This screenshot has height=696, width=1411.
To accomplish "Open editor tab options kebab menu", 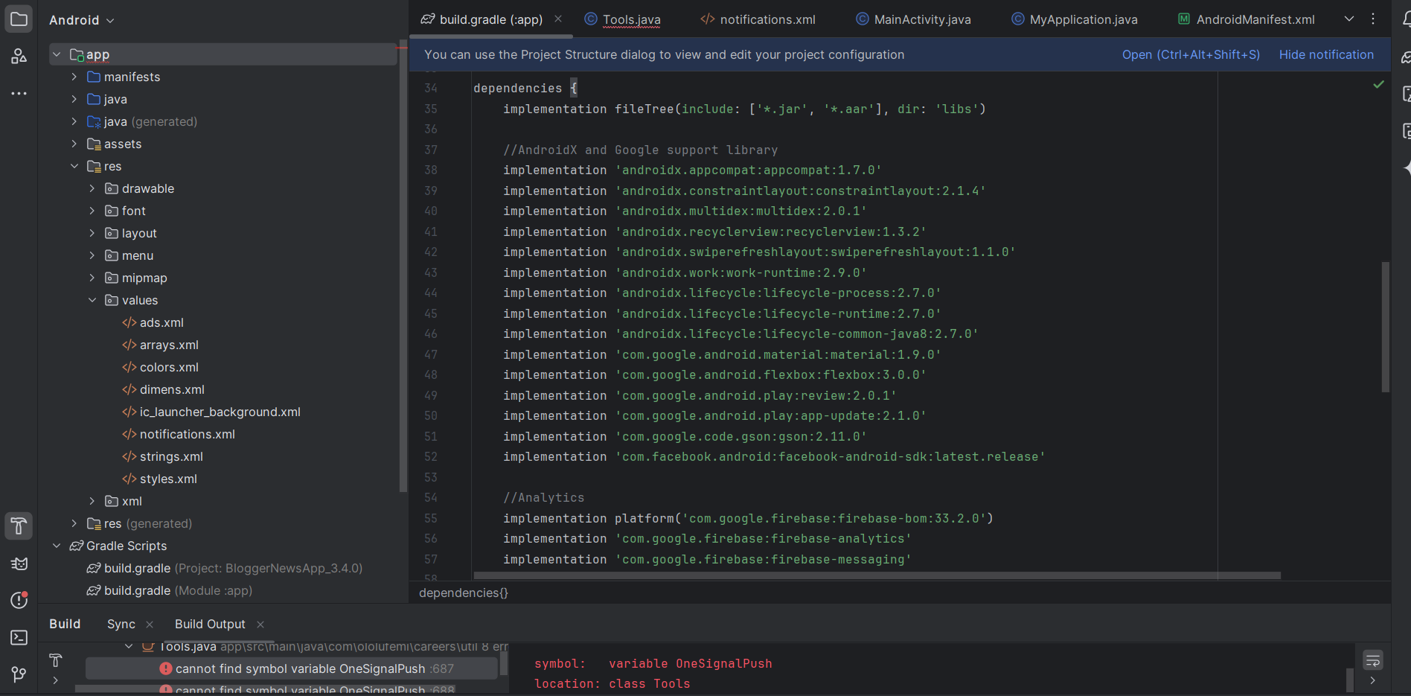I will pyautogui.click(x=1373, y=19).
